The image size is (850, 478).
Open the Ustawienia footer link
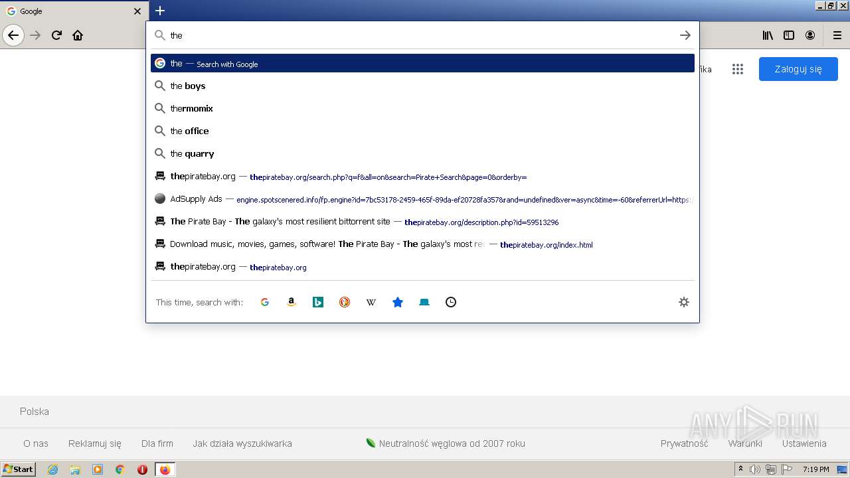point(804,443)
